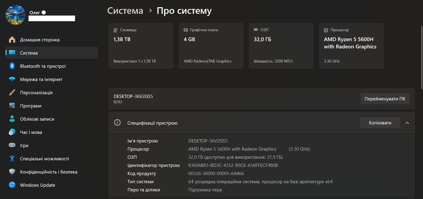
Task: Click the graphics card icon in Графічна плата card
Action: [186, 30]
